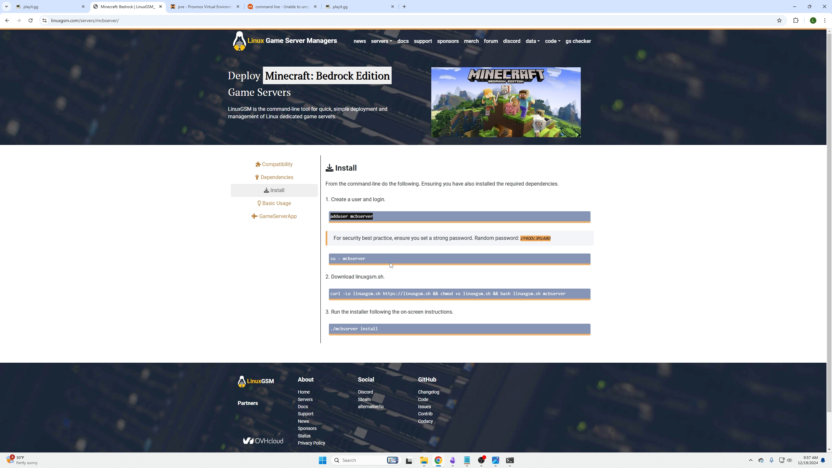Select the Basic Usage sidebar tab
The height and width of the screenshot is (468, 832).
(274, 203)
